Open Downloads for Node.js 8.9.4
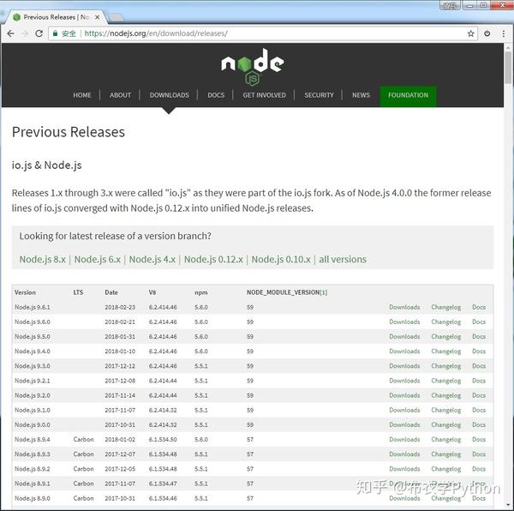 pos(404,440)
